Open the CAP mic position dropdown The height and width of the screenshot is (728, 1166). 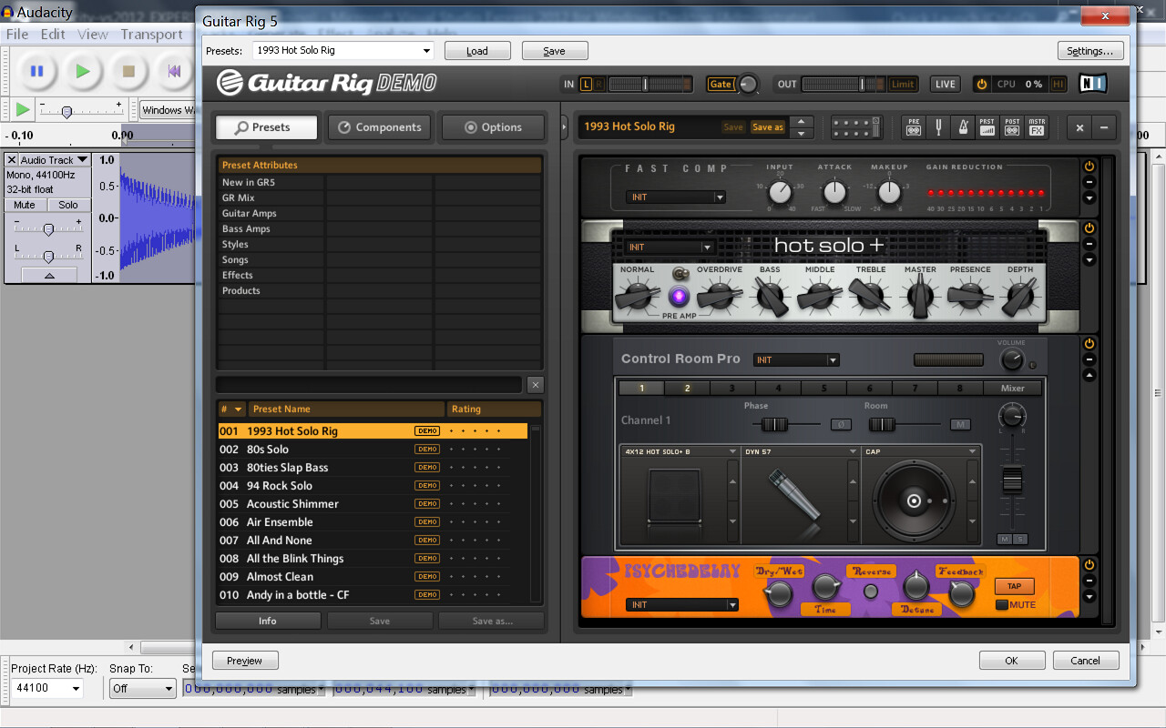click(x=920, y=451)
